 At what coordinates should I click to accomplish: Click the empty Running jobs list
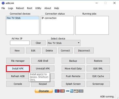click(92, 25)
